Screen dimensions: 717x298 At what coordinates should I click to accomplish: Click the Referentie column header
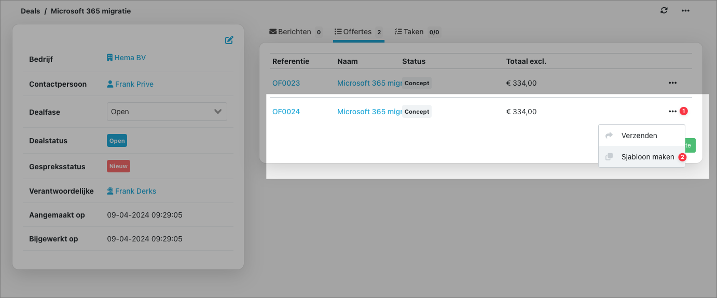pos(291,61)
